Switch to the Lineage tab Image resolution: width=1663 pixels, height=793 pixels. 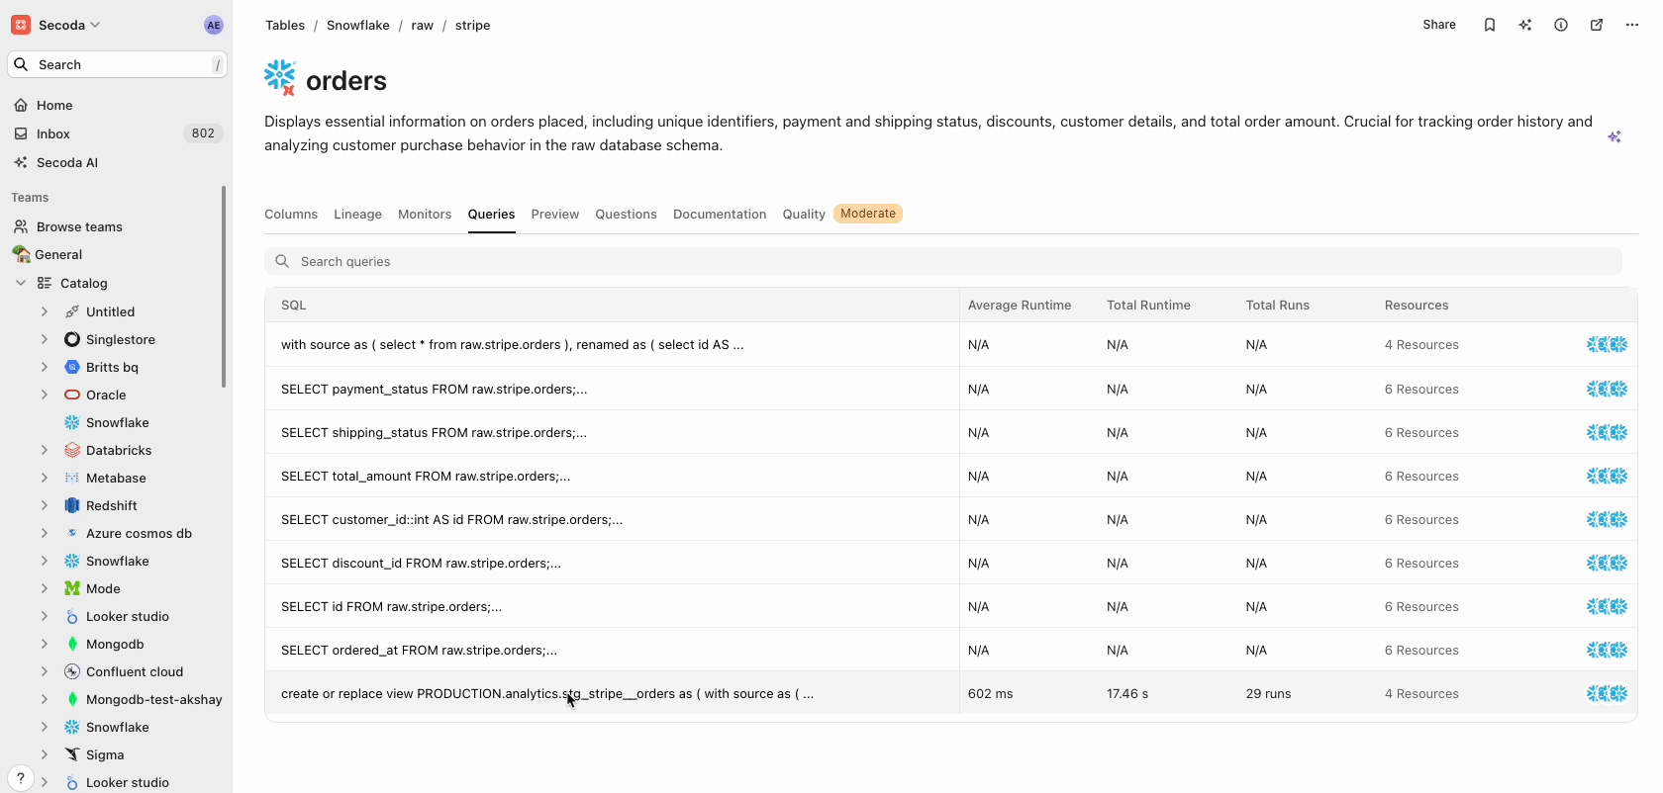coord(357,214)
